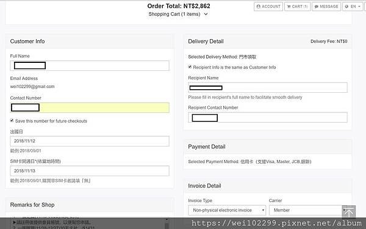Toggle Save this number for future checkouts
Screen dimensions: 366x229
pyautogui.click(x=12, y=120)
